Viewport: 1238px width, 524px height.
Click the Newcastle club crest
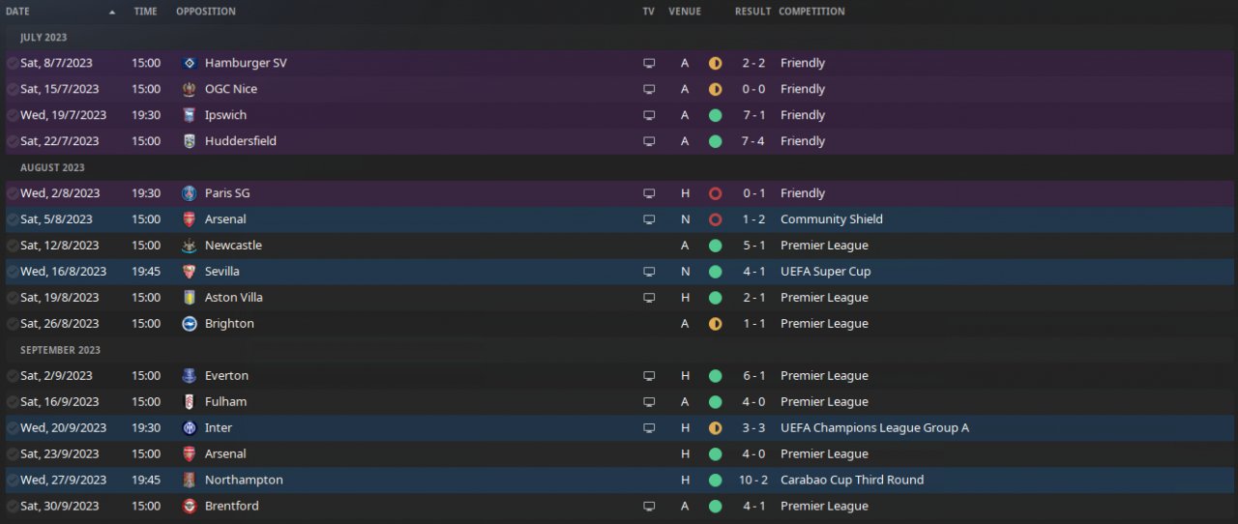click(190, 246)
